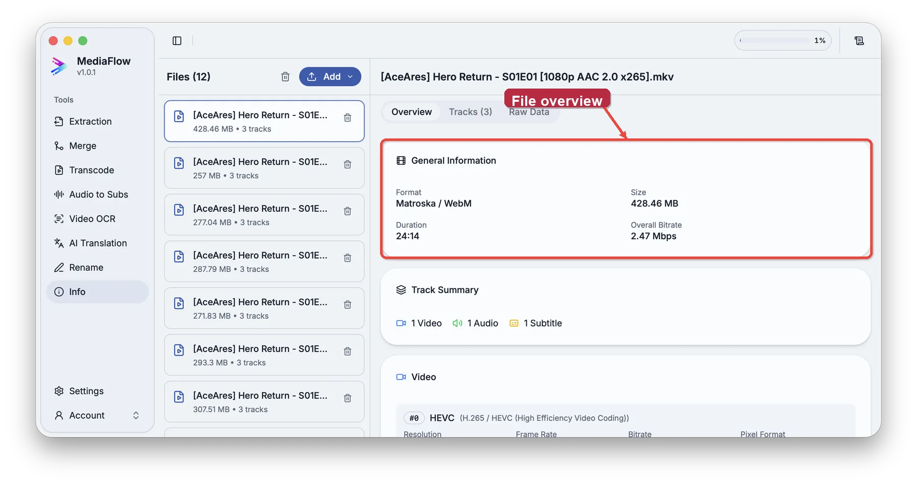Click the Matroska / WebM format value
Screen dimensions: 917x483
point(434,204)
